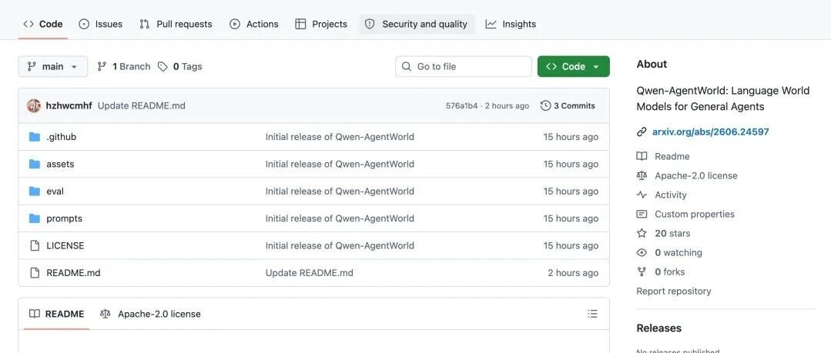Click the scale icon beside Apache-2.0 license in About
831x353 pixels.
coord(642,175)
